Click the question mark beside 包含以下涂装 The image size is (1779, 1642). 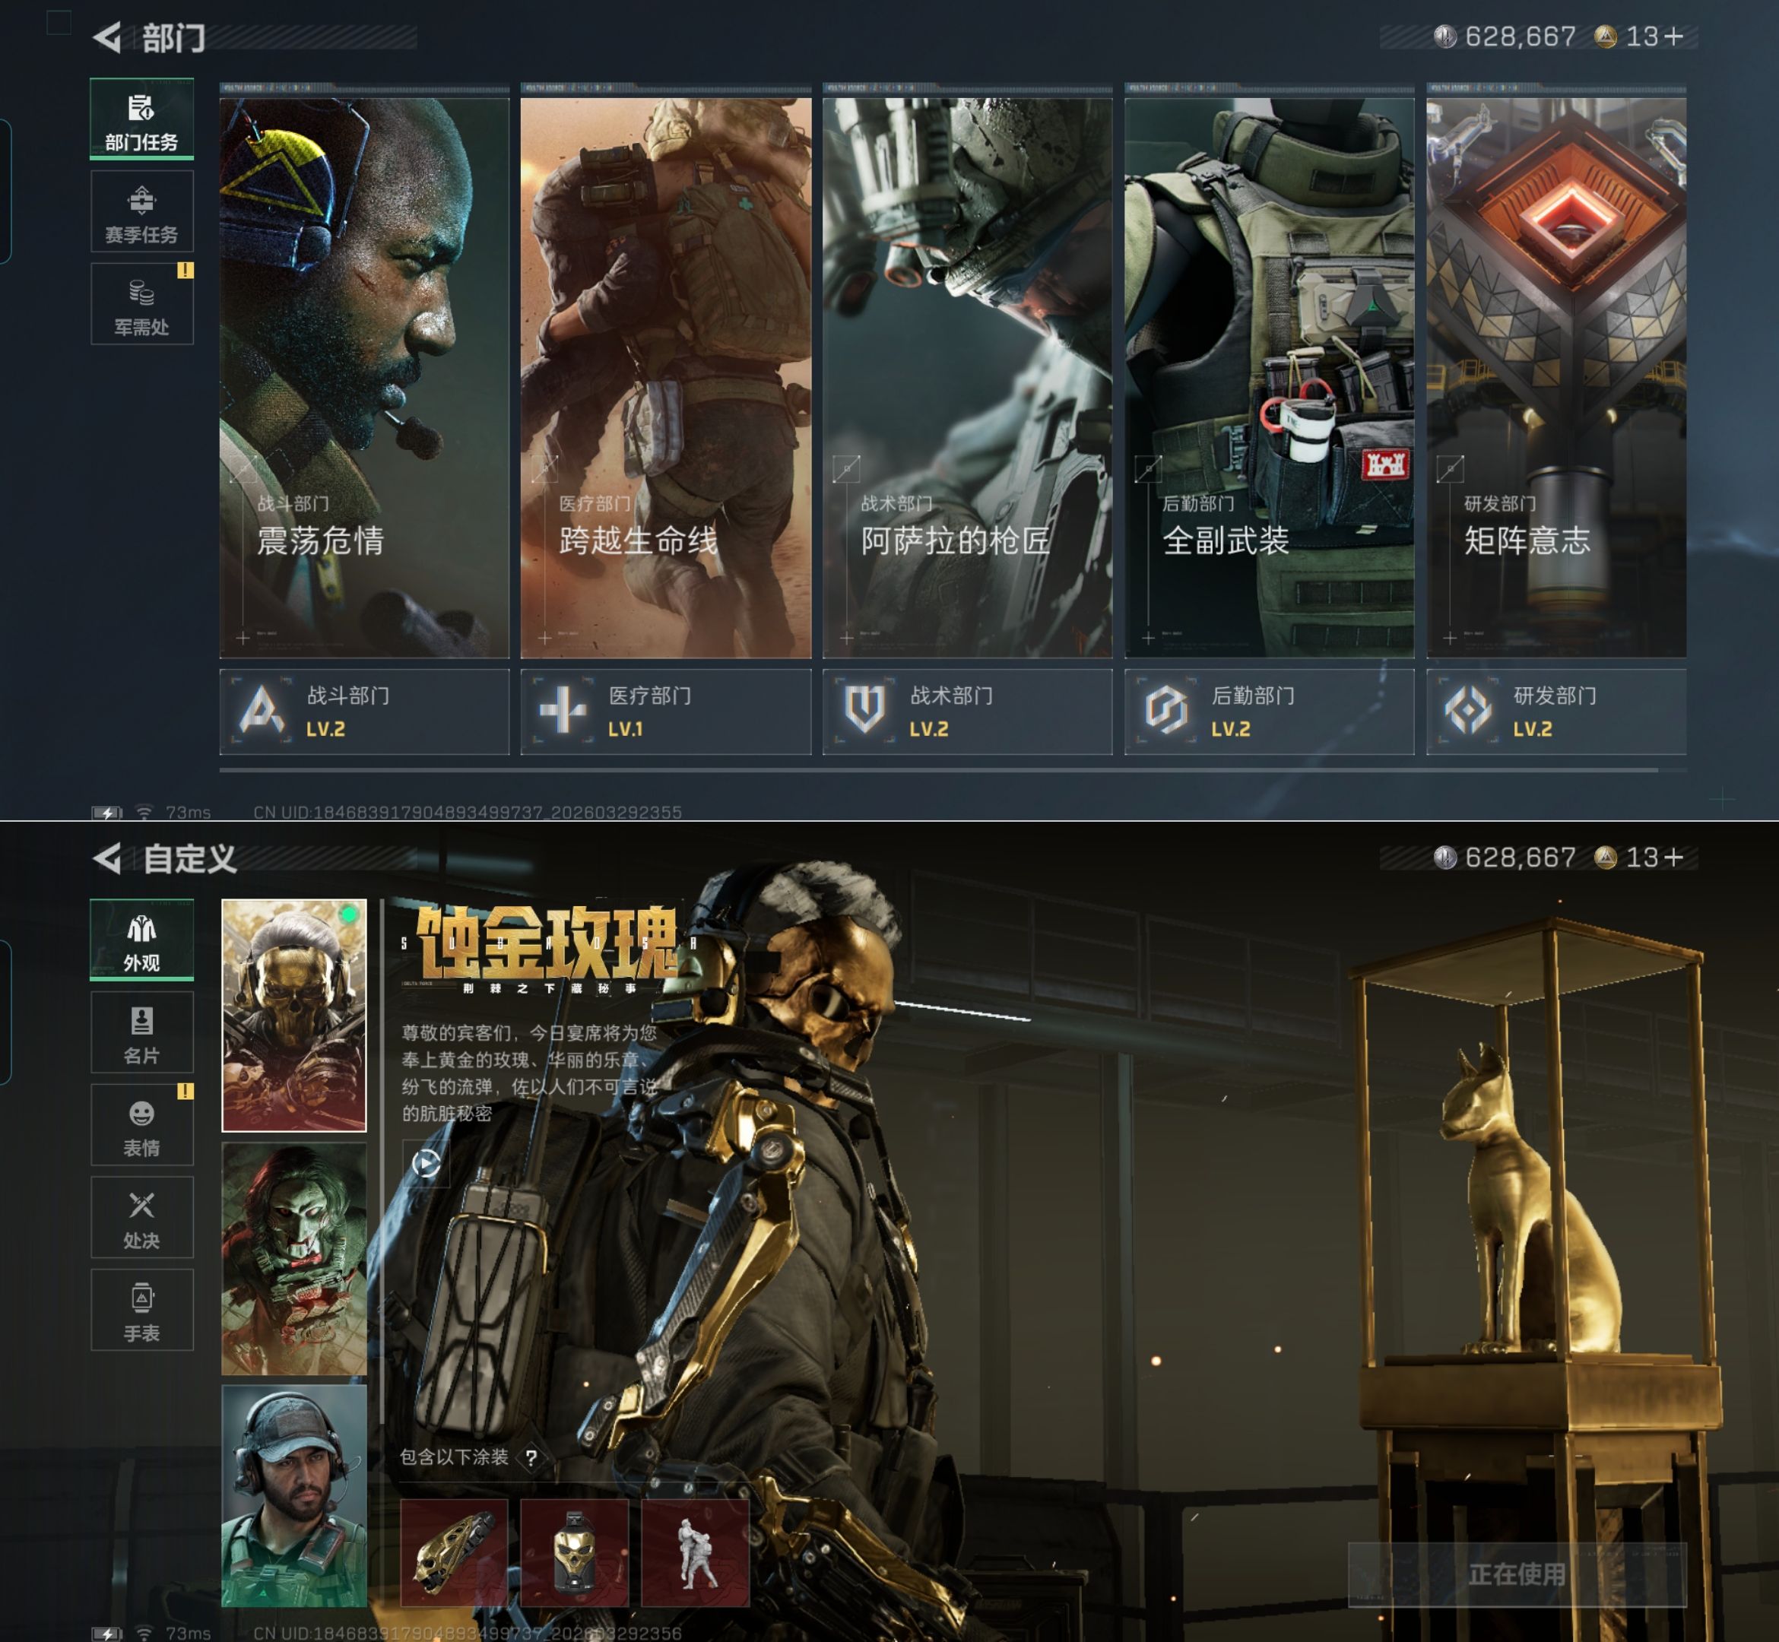tap(531, 1458)
